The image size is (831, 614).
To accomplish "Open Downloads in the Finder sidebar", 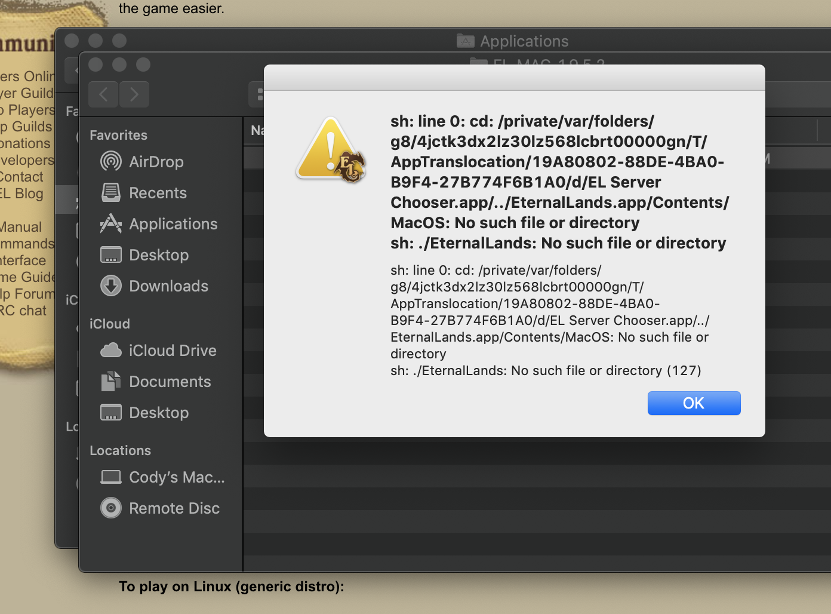I will pyautogui.click(x=154, y=286).
